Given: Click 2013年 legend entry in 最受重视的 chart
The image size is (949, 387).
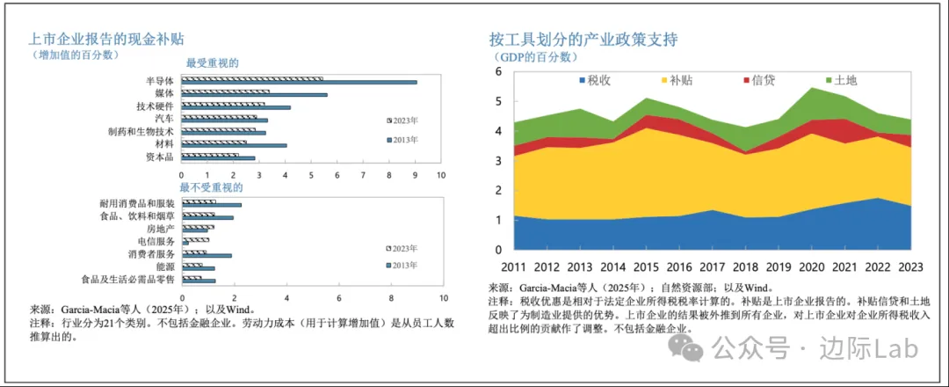Looking at the screenshot, I should [402, 139].
